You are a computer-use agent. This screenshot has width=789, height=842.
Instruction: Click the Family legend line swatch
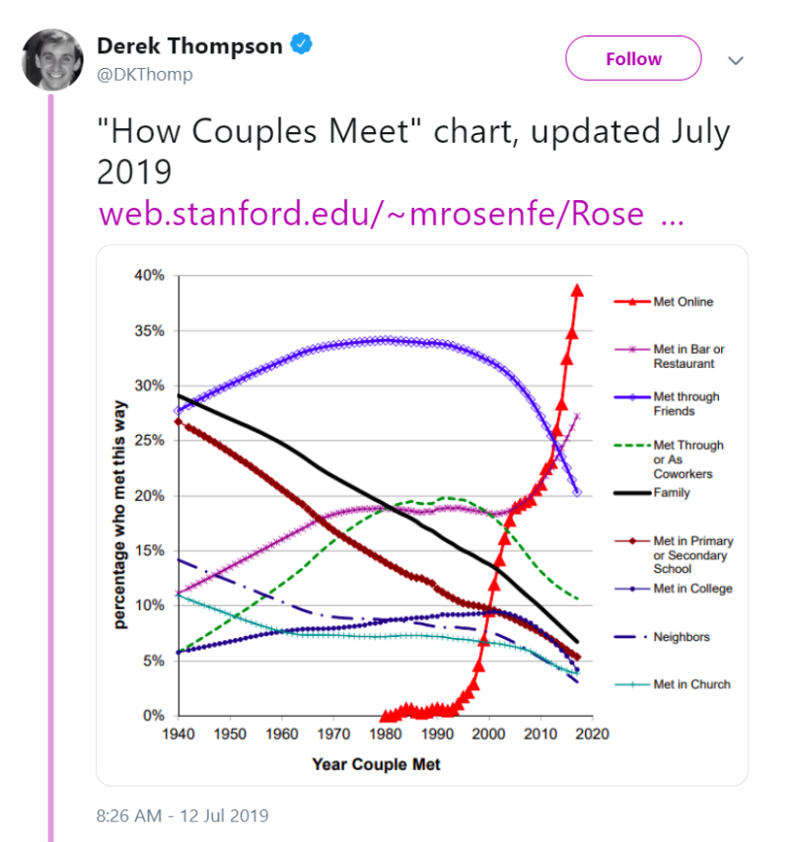[x=632, y=493]
